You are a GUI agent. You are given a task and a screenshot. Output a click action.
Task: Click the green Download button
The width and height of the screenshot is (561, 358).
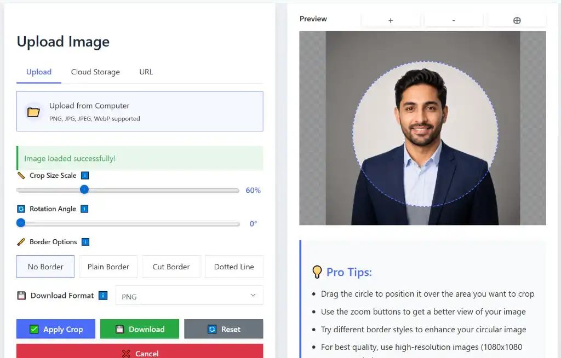click(140, 329)
